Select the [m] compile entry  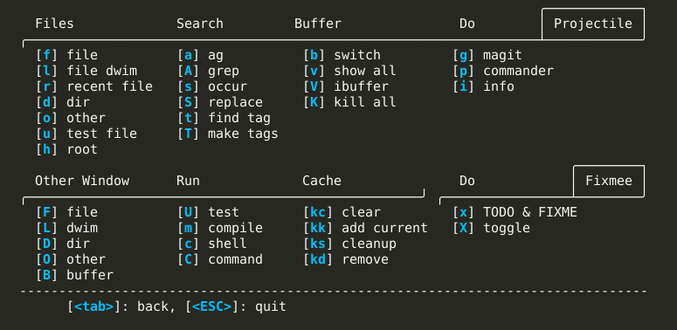point(220,228)
